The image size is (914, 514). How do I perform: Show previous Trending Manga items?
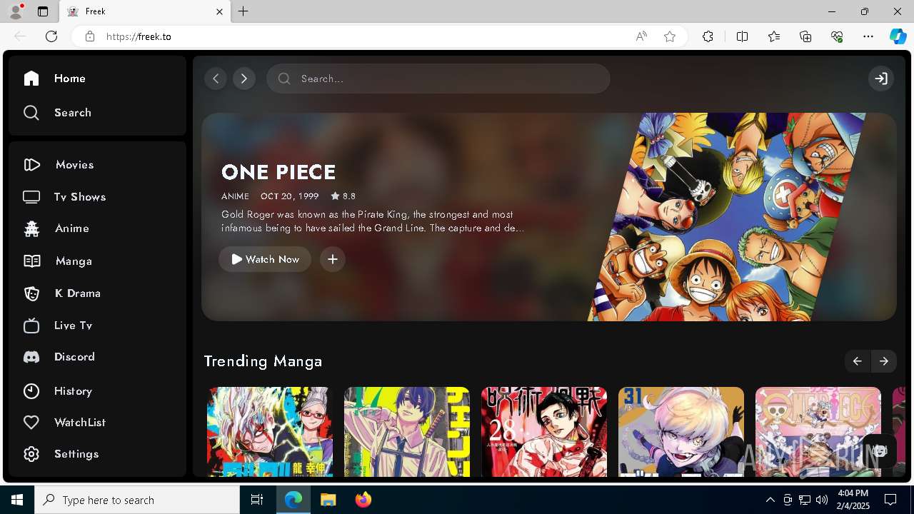[858, 361]
